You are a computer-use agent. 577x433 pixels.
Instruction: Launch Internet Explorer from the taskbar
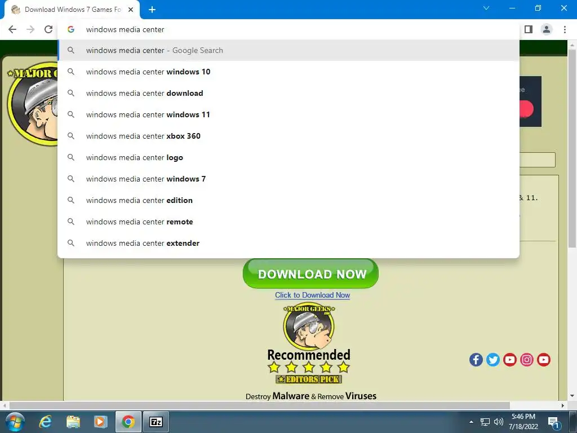45,422
